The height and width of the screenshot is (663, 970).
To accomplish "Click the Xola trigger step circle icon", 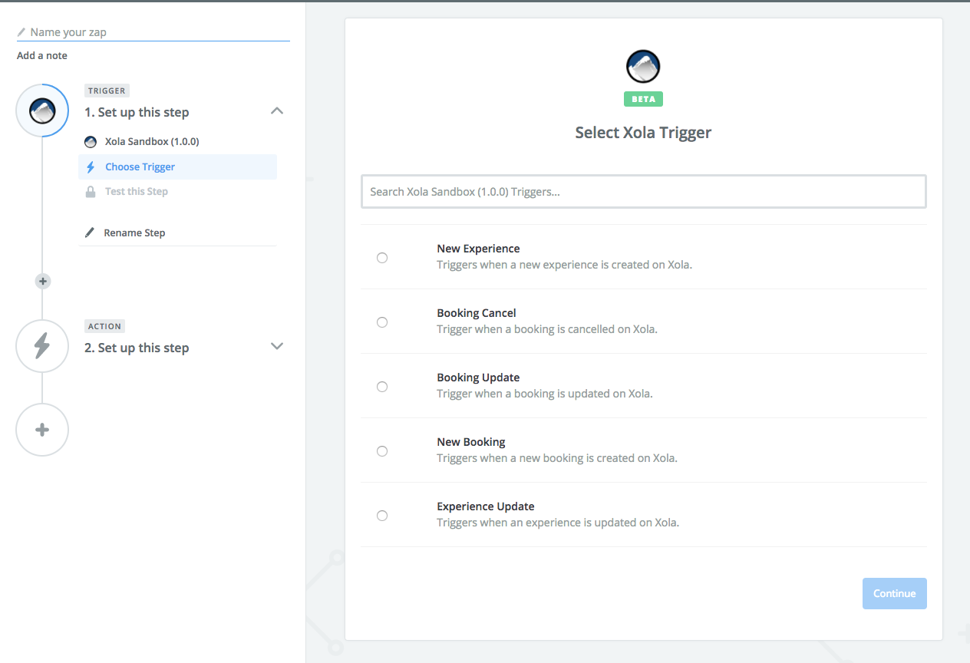I will click(x=42, y=111).
